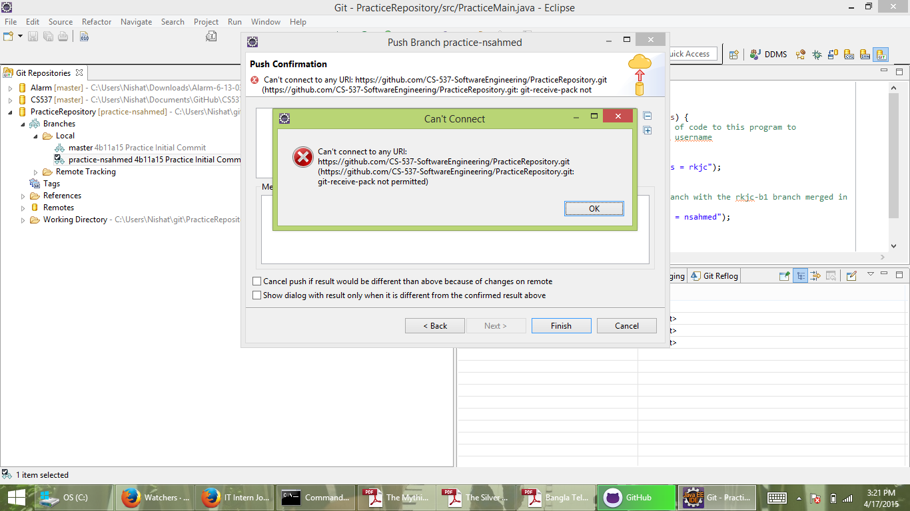Open the Git perspective icon
This screenshot has width=910, height=511.
tap(881, 55)
